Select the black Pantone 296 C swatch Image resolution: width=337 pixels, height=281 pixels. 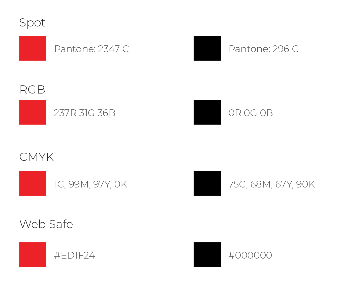click(207, 48)
